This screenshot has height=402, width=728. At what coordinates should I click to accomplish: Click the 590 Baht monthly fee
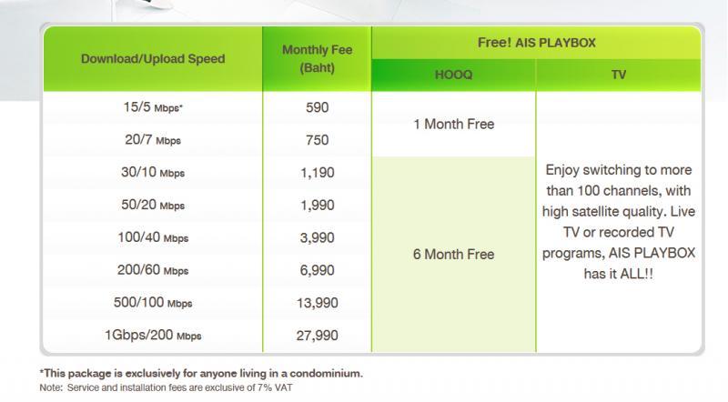point(318,107)
